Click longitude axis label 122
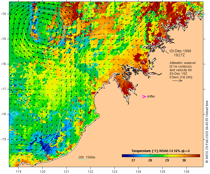The width and height of the screenshot is (210, 174). click(91, 171)
